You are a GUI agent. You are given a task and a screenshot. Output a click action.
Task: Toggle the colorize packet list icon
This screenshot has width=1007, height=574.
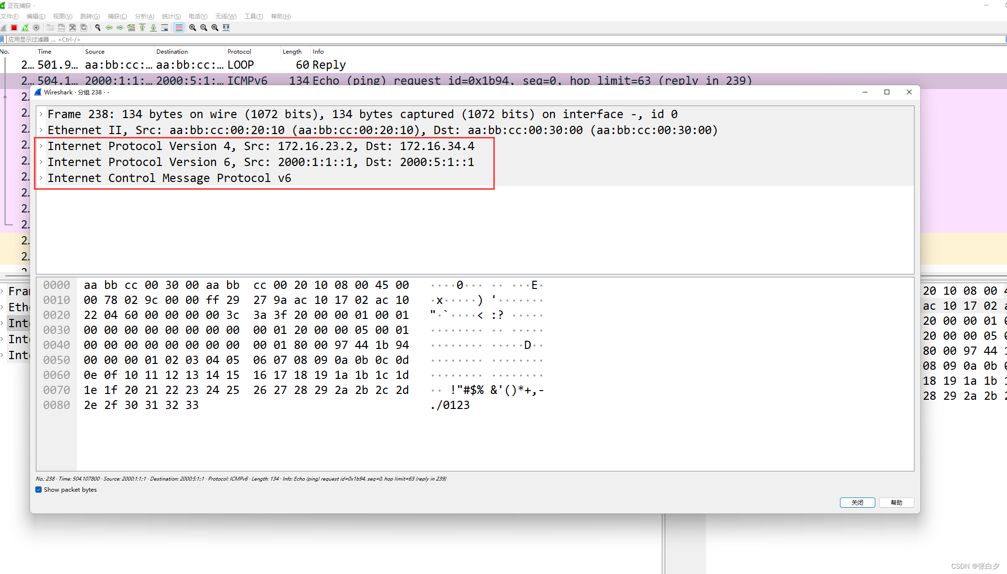click(179, 28)
